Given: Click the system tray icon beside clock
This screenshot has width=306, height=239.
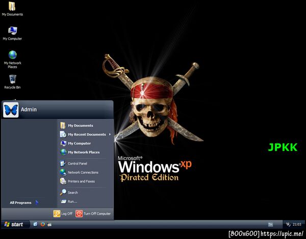Looking at the screenshot, I should (x=288, y=224).
